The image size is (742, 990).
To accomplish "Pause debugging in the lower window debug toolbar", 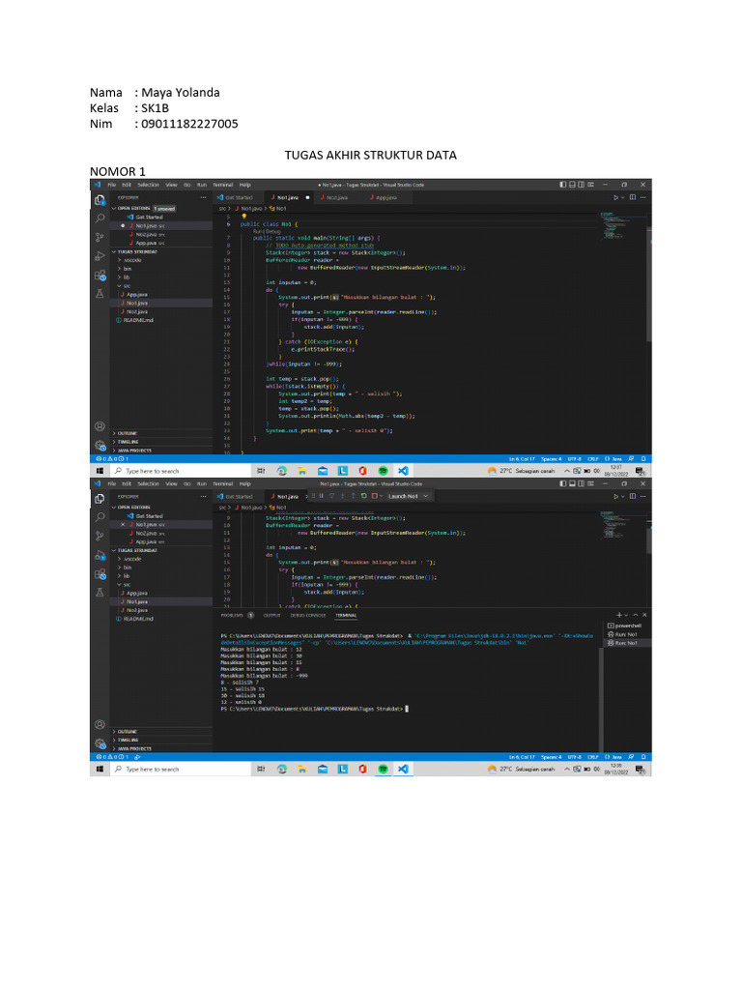I will 321,496.
